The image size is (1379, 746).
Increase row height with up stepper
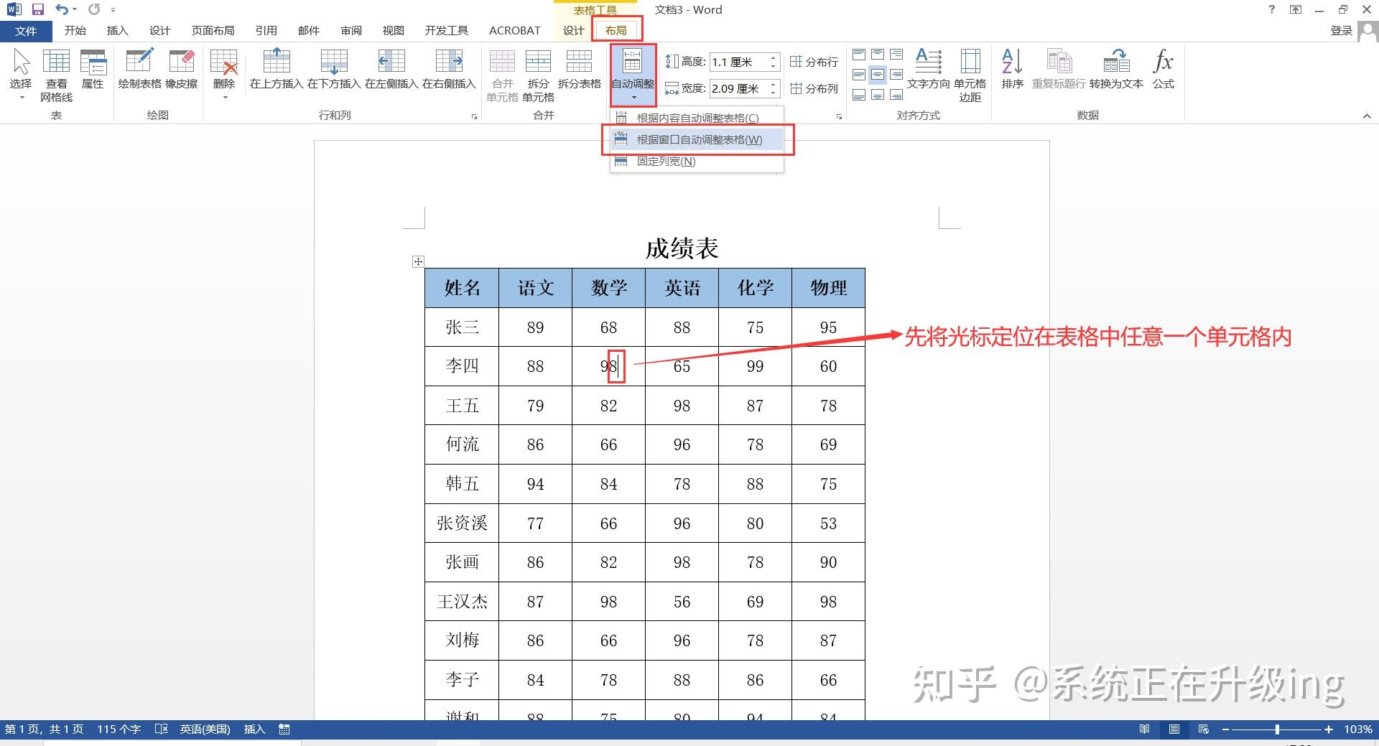(774, 58)
